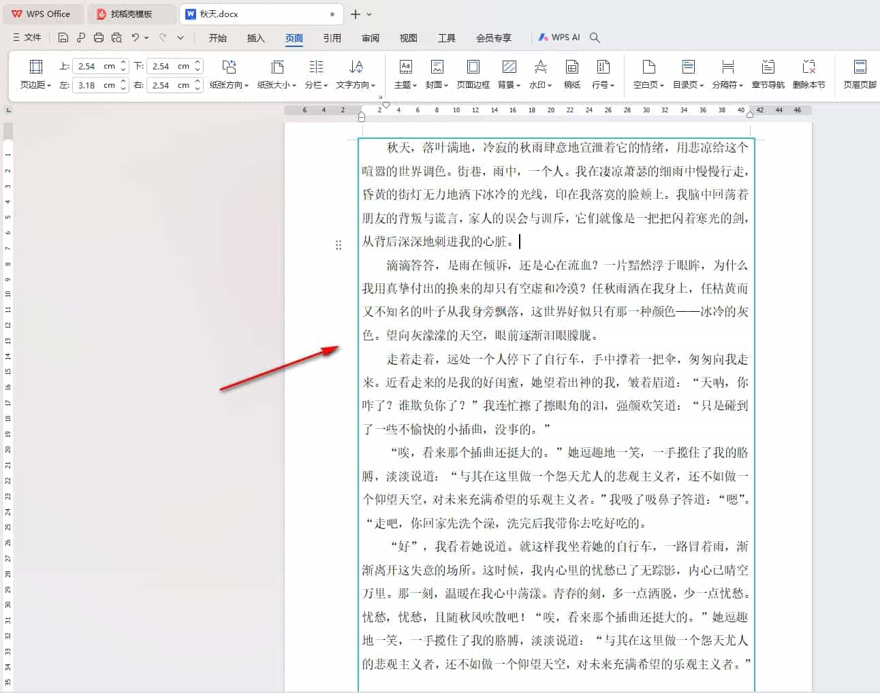Adjust the right margin stepper arrows
Image resolution: width=880 pixels, height=693 pixels.
[x=198, y=85]
